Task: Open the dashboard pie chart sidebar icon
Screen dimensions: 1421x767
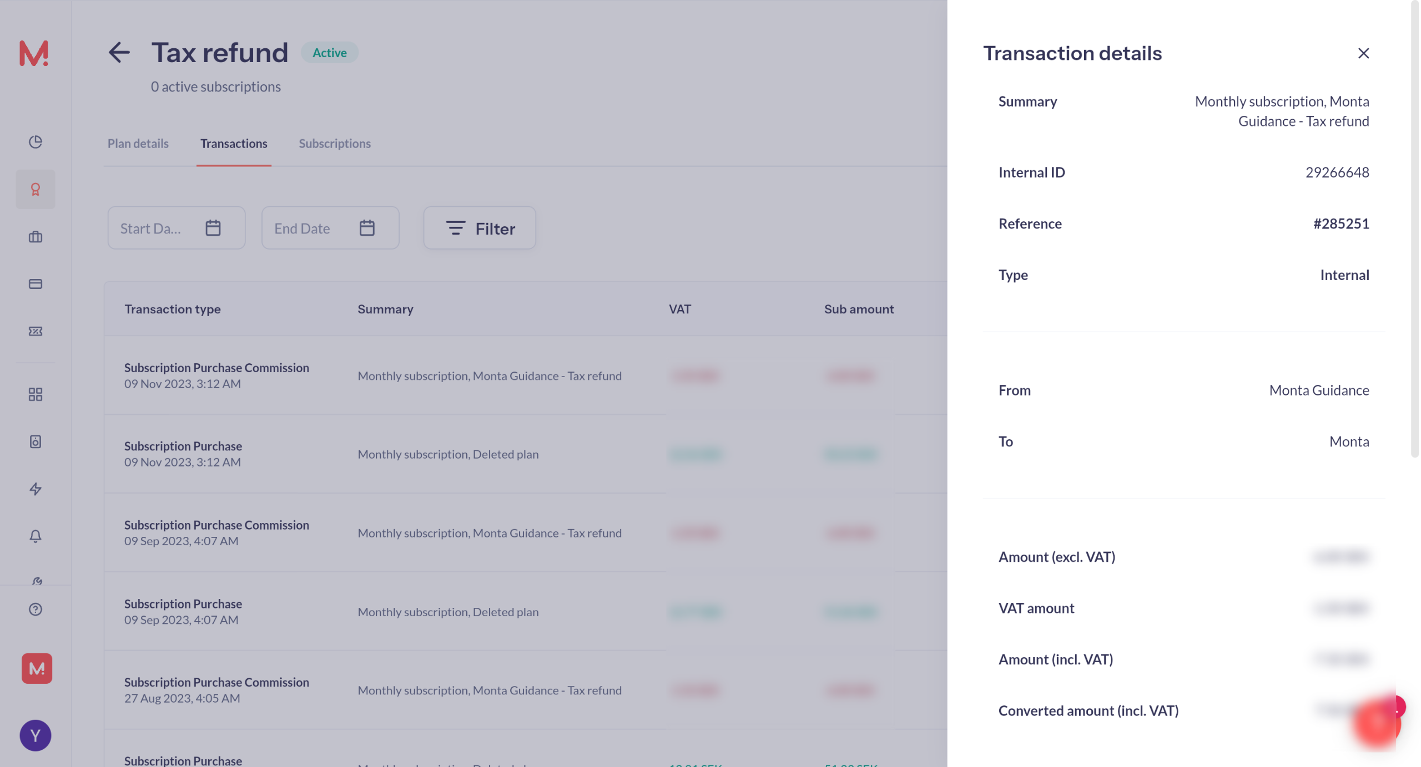Action: 36,142
